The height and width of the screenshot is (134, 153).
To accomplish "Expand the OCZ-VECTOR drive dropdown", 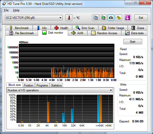I will 34,18.
